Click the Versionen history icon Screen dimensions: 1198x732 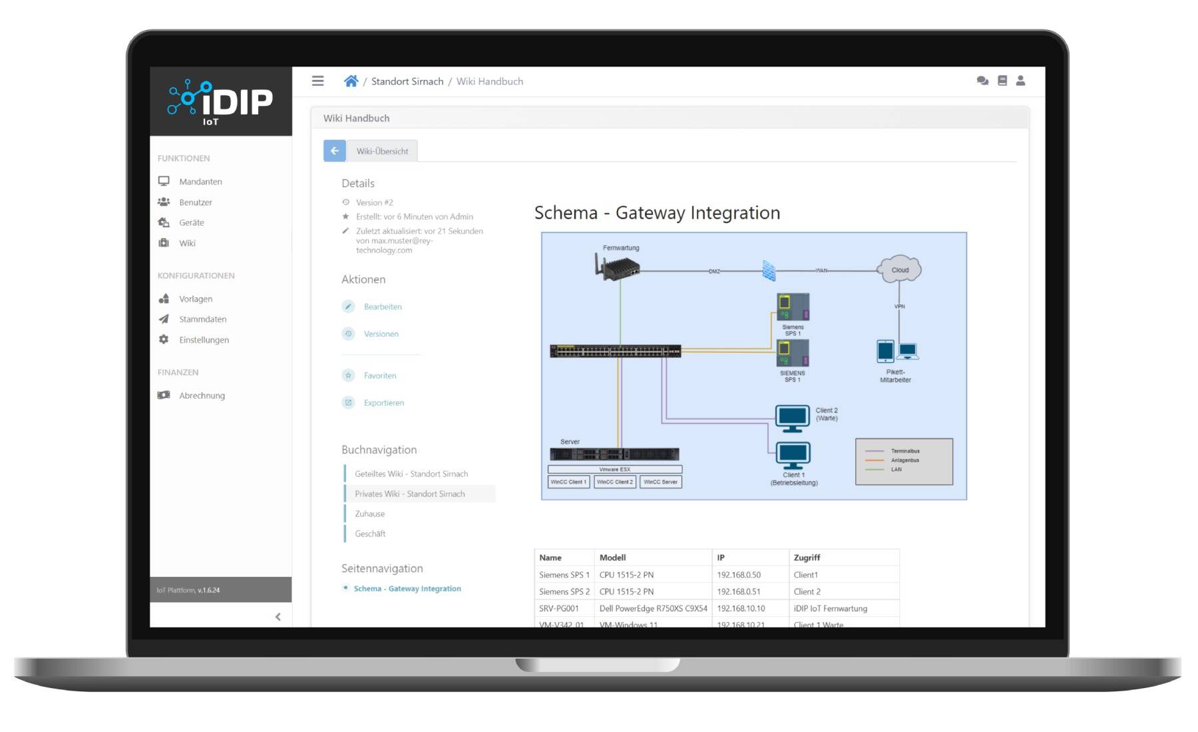click(x=348, y=333)
